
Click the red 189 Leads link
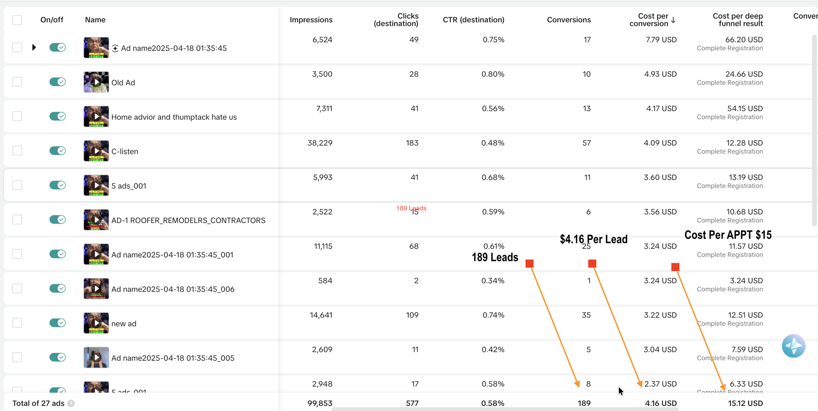pos(411,208)
